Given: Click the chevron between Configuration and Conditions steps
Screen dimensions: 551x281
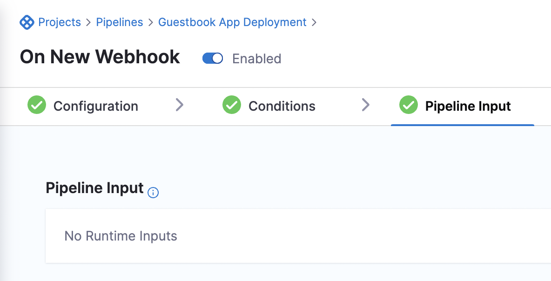Looking at the screenshot, I should [x=180, y=106].
